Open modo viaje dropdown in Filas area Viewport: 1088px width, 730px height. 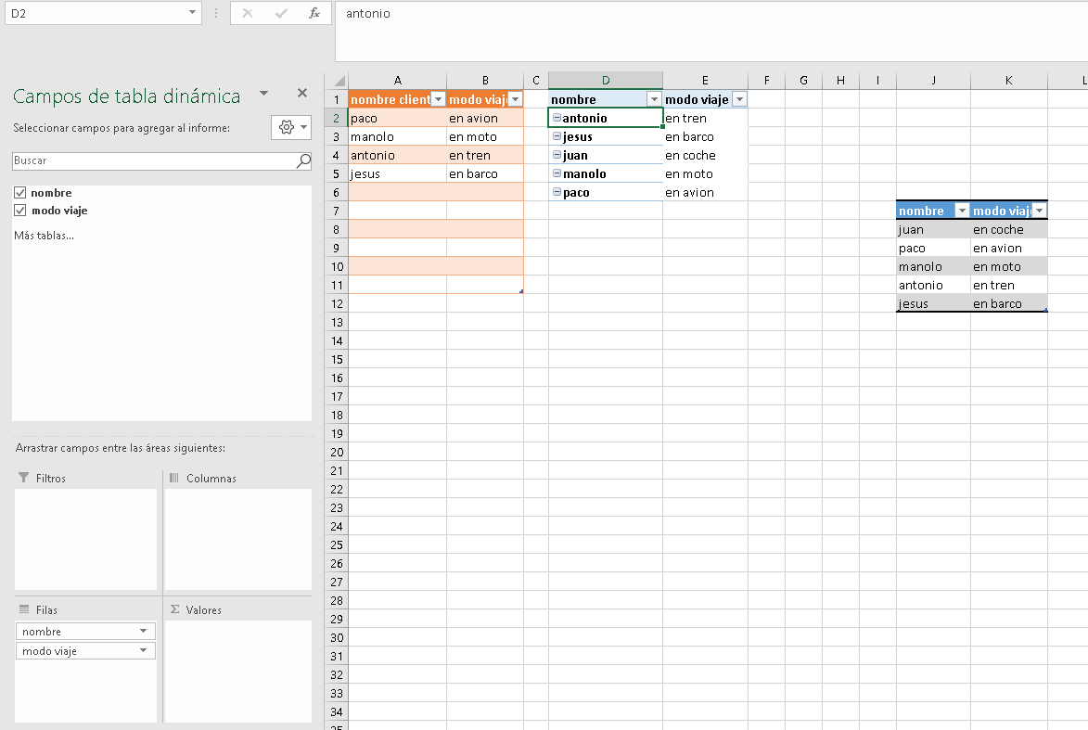pyautogui.click(x=143, y=650)
